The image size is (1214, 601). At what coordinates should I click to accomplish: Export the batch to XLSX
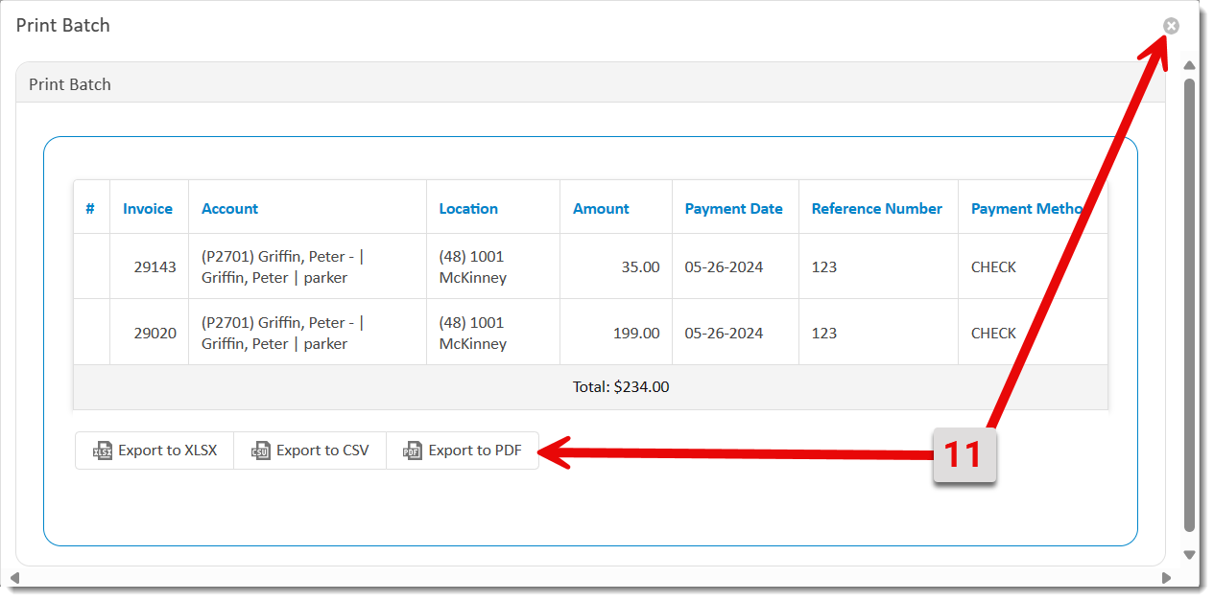point(154,450)
